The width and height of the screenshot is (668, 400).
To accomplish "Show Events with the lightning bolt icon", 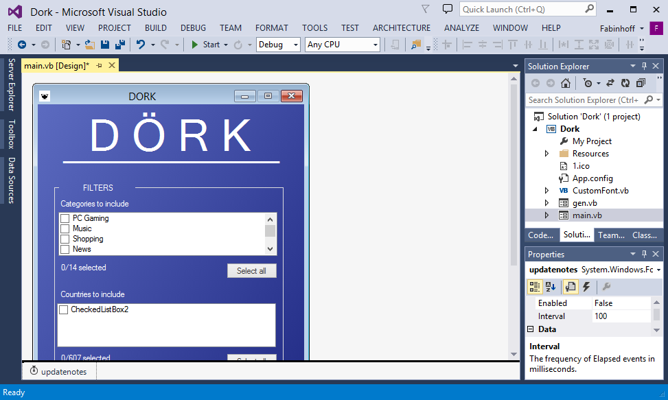I will tap(587, 287).
